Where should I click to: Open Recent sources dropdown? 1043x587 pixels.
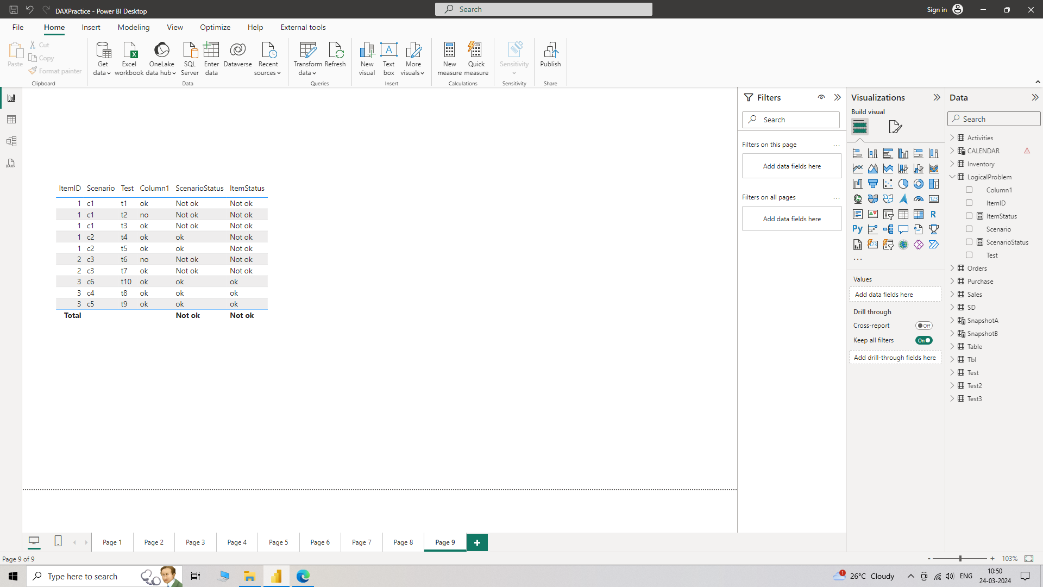[267, 59]
